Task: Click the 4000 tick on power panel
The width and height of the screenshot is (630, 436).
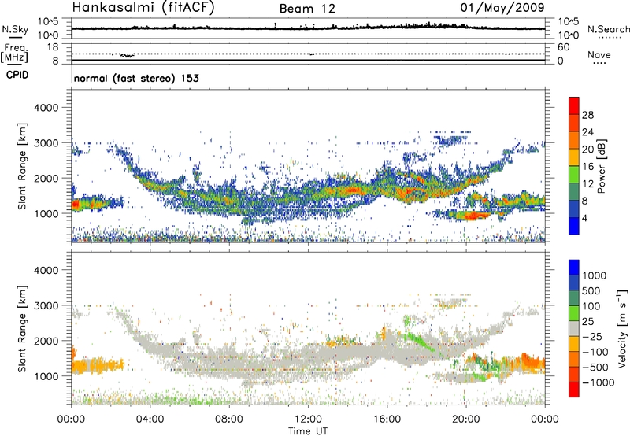Action: coord(46,108)
